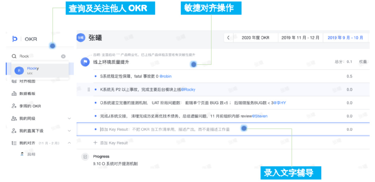
Task: Expand the 我的同级 section chevron
Action: [69, 119]
